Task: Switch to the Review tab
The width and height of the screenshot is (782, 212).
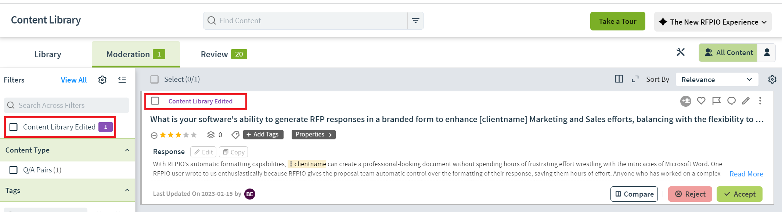Action: point(224,54)
